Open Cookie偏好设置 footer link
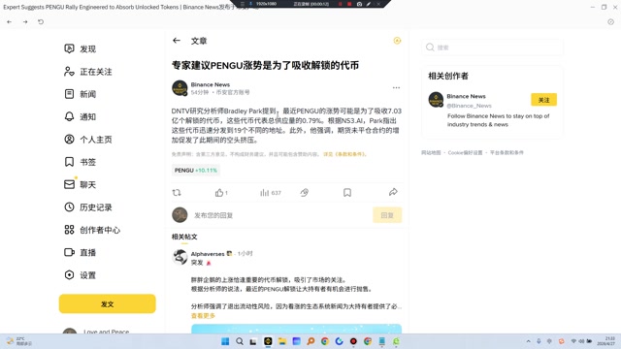Viewport: 621px width, 349px height. [x=466, y=153]
